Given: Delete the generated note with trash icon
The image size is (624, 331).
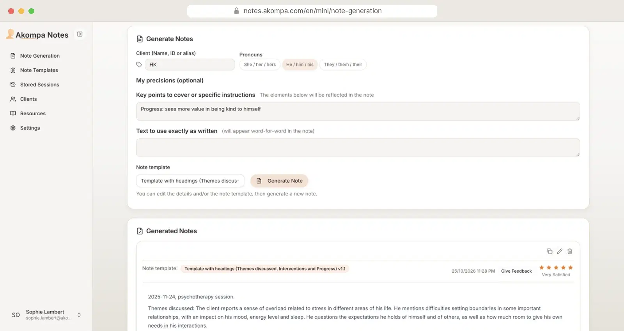Looking at the screenshot, I should point(570,251).
